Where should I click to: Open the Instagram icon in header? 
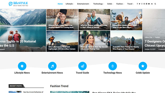click(x=142, y=4)
